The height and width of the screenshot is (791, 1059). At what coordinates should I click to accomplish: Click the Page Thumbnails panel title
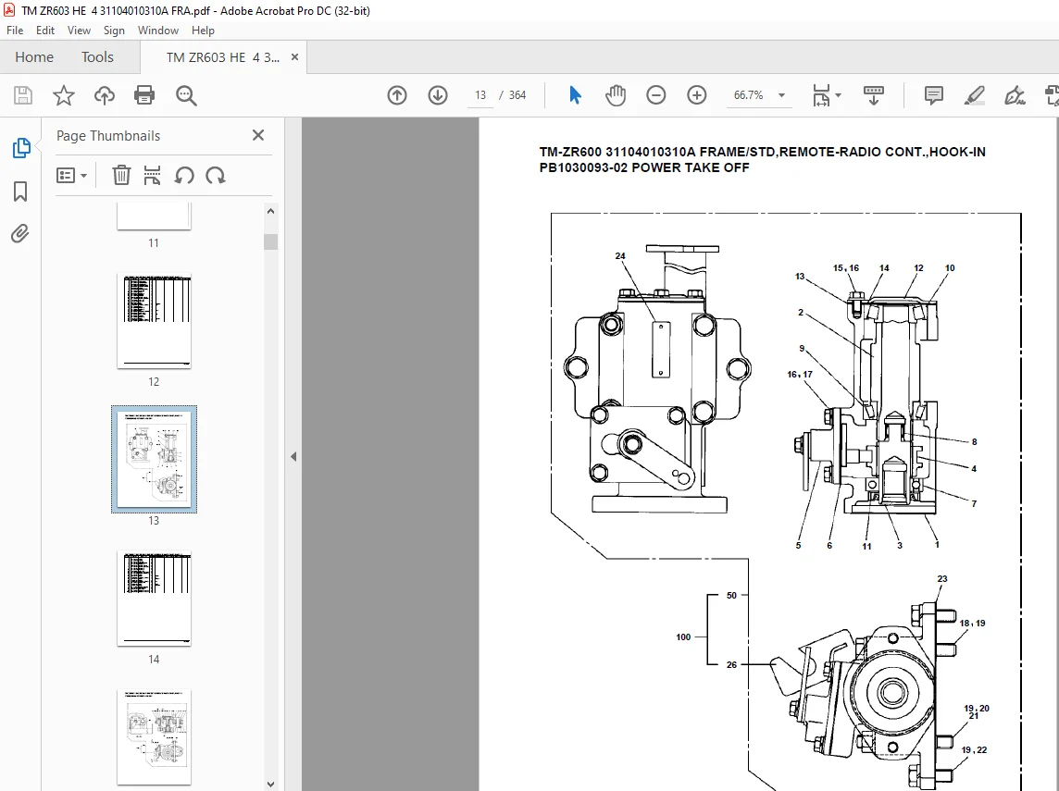[108, 136]
